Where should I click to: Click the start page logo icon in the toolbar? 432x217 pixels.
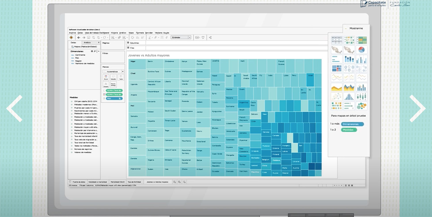(x=71, y=37)
